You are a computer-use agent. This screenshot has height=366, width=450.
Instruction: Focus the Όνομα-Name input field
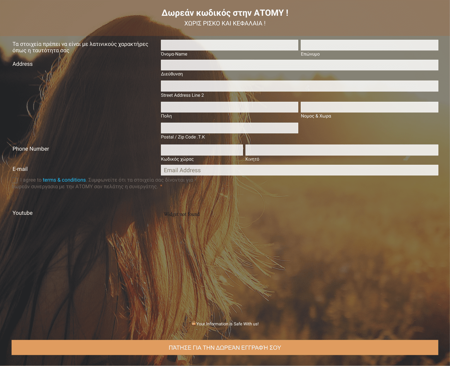(229, 45)
